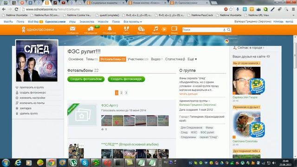This screenshot has width=297, height=167.
Task: Open the Видео 7 group tab
Action: pyautogui.click(x=157, y=59)
